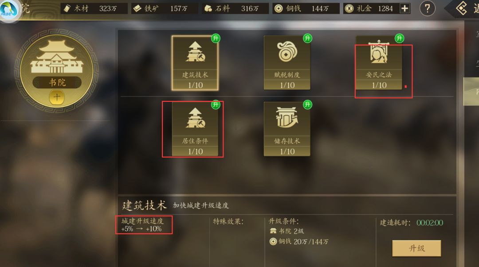Select the 安民之法 technology card

379,63
